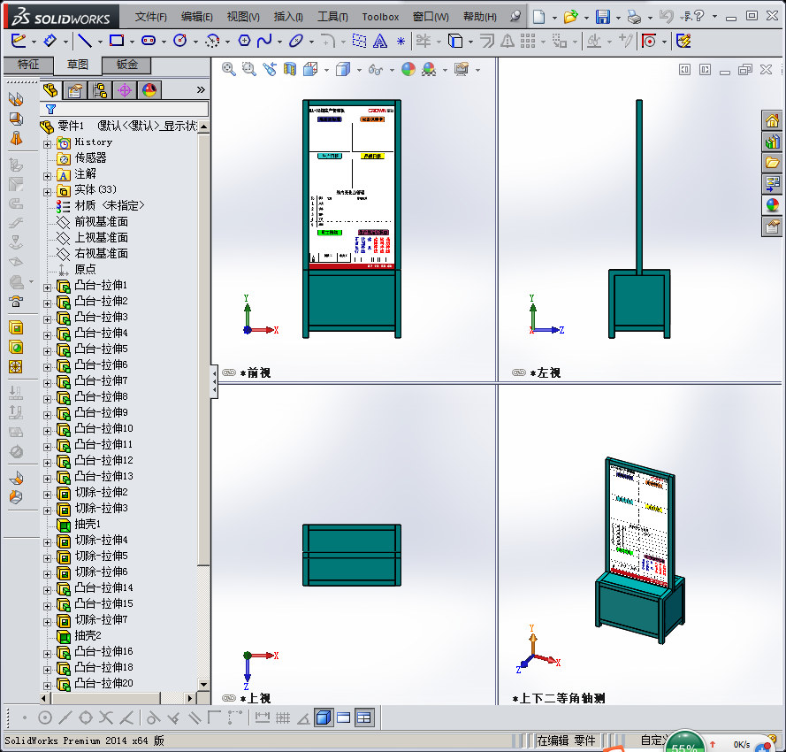Open the Rectangle tool dropdown arrow
Image resolution: width=786 pixels, height=752 pixels.
pos(132,42)
